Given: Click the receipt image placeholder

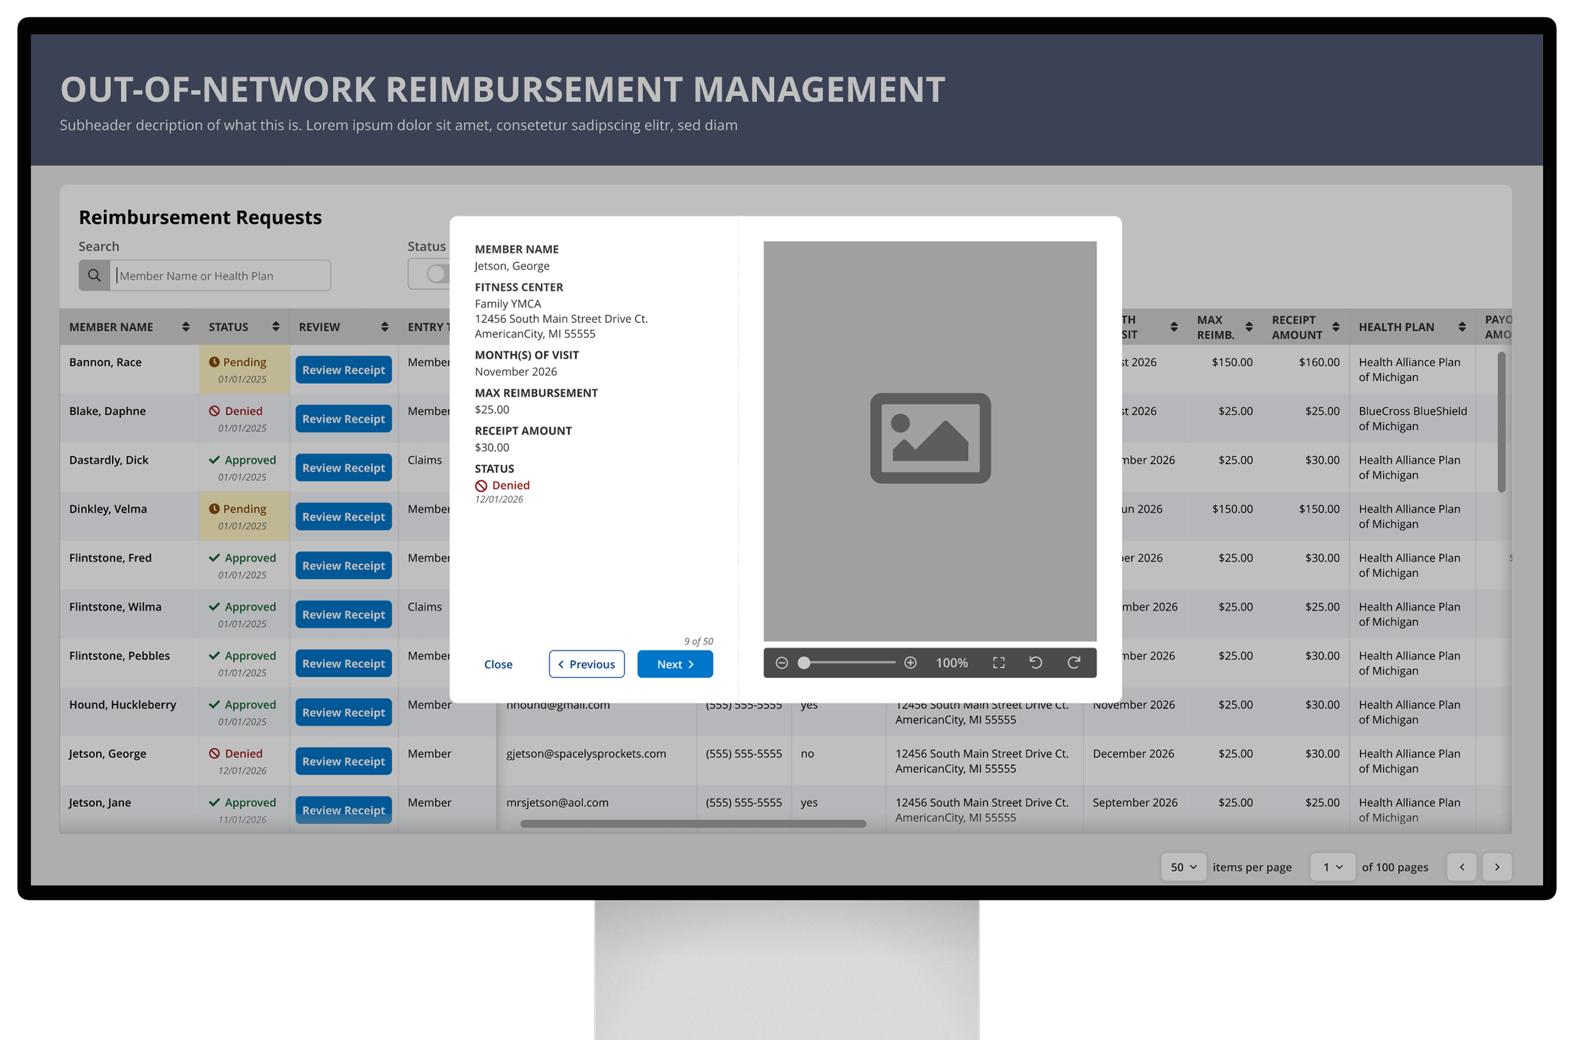Looking at the screenshot, I should (929, 441).
